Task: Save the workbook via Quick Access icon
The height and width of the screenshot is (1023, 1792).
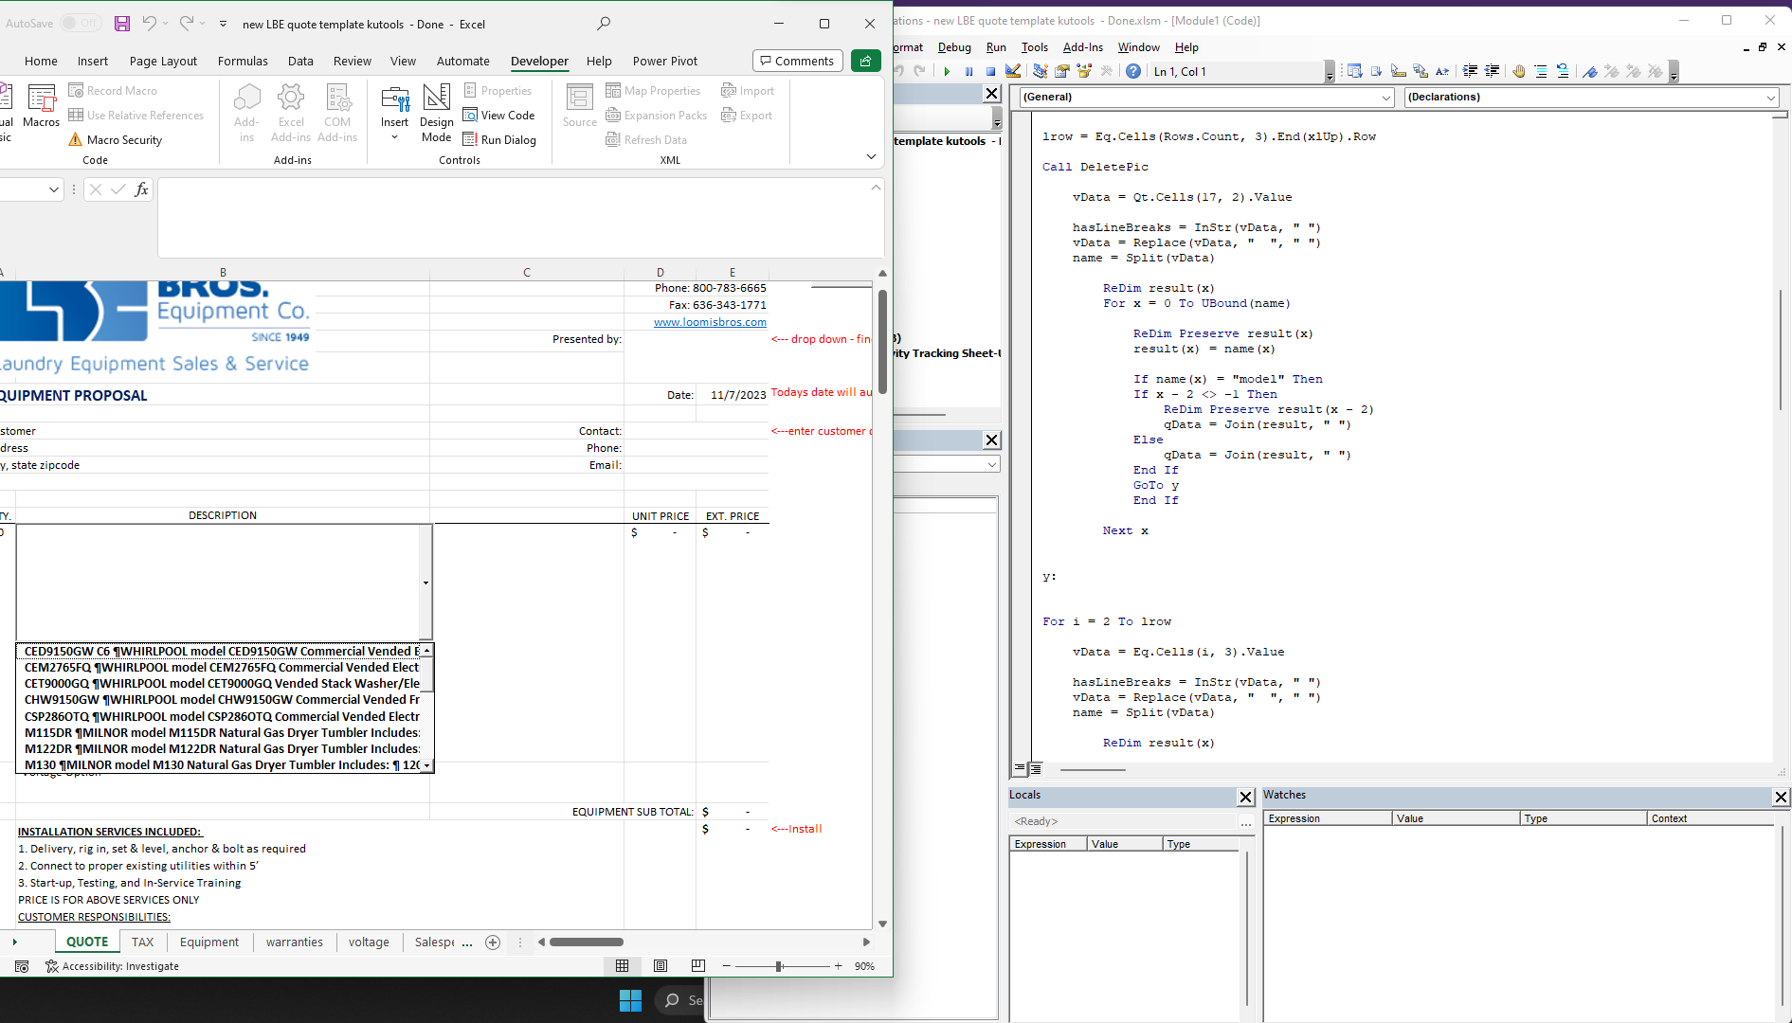Action: (x=122, y=24)
